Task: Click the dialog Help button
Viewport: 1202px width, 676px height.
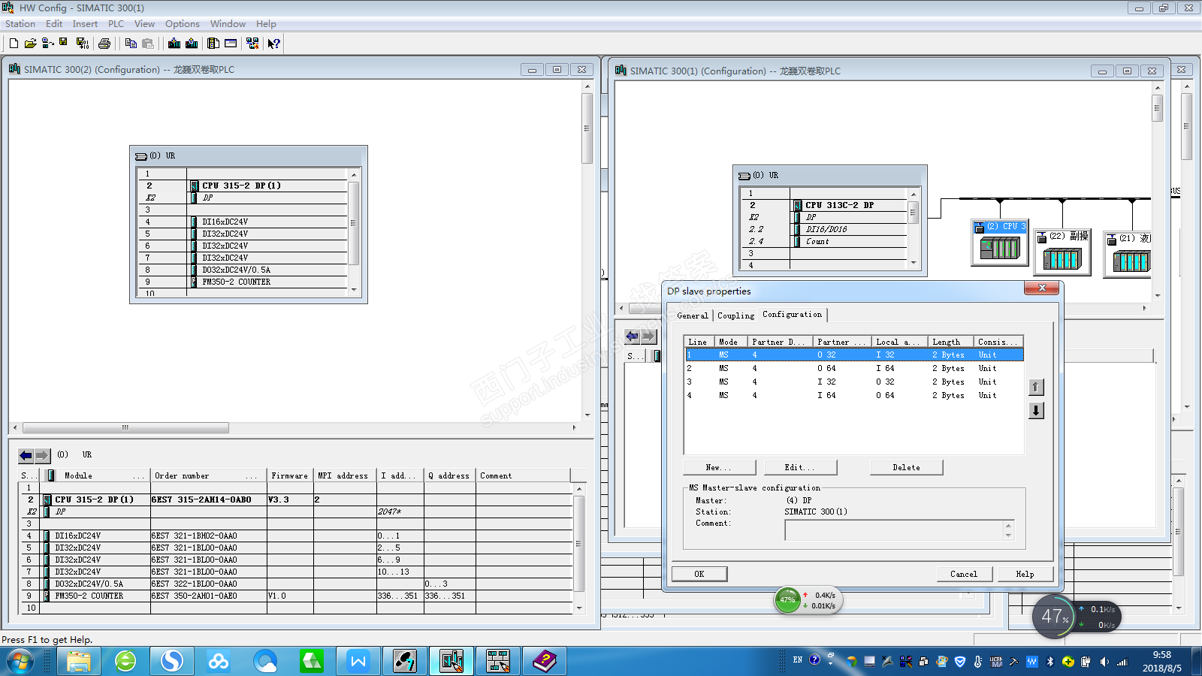Action: coord(1025,574)
